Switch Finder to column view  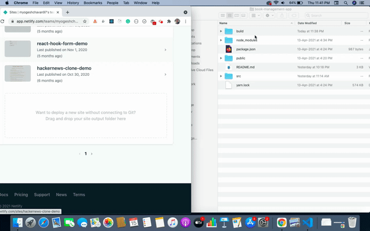click(x=236, y=16)
